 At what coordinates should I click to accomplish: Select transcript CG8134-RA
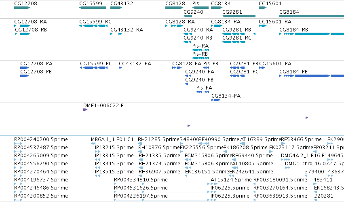point(217,26)
